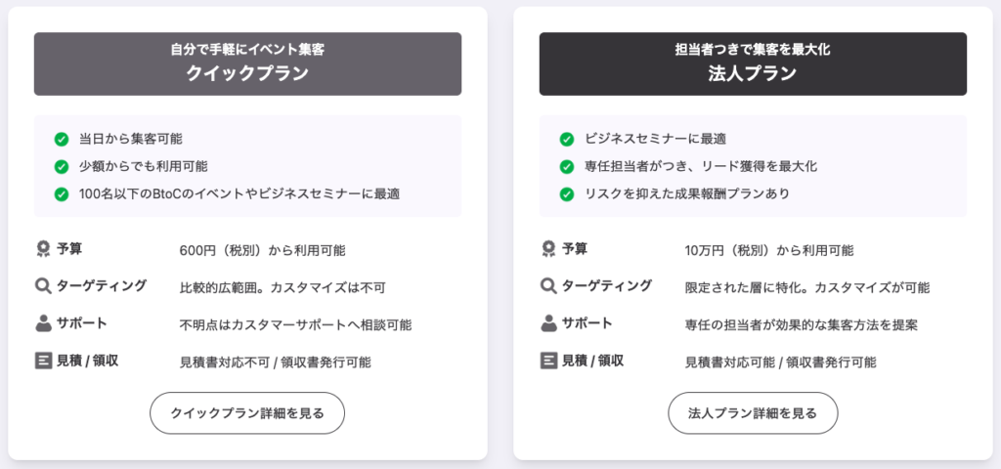Click the budget ribbon icon in Quick Plan
Screen dimensions: 1001x469
(43, 249)
